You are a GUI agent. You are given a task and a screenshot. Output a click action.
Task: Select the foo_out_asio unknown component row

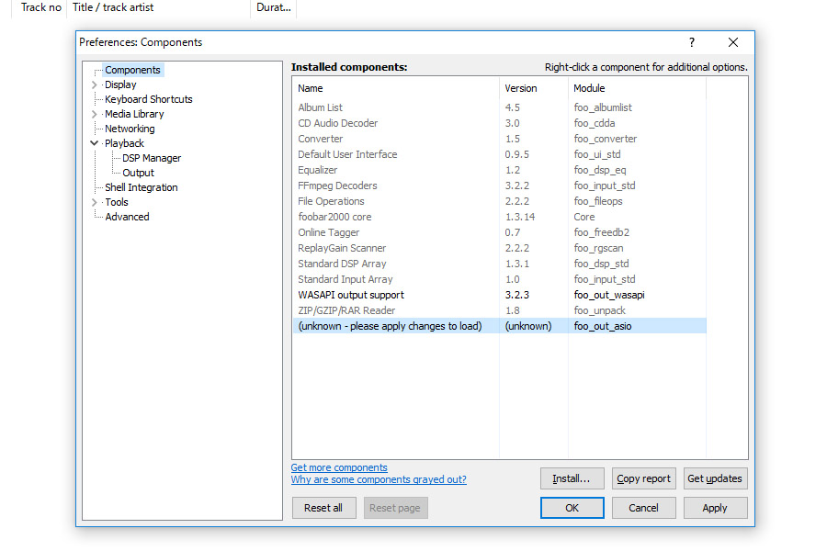tap(390, 326)
